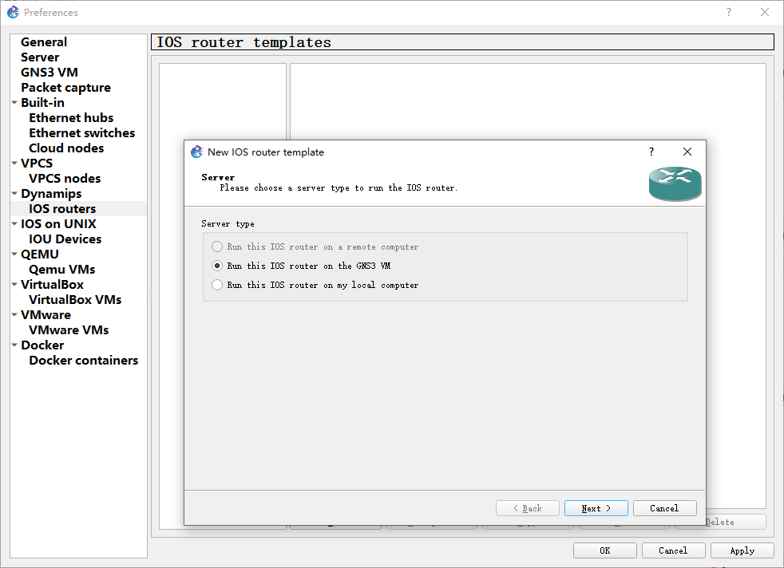784x568 pixels.
Task: Click the VirtualBox tree label
Action: pos(53,284)
